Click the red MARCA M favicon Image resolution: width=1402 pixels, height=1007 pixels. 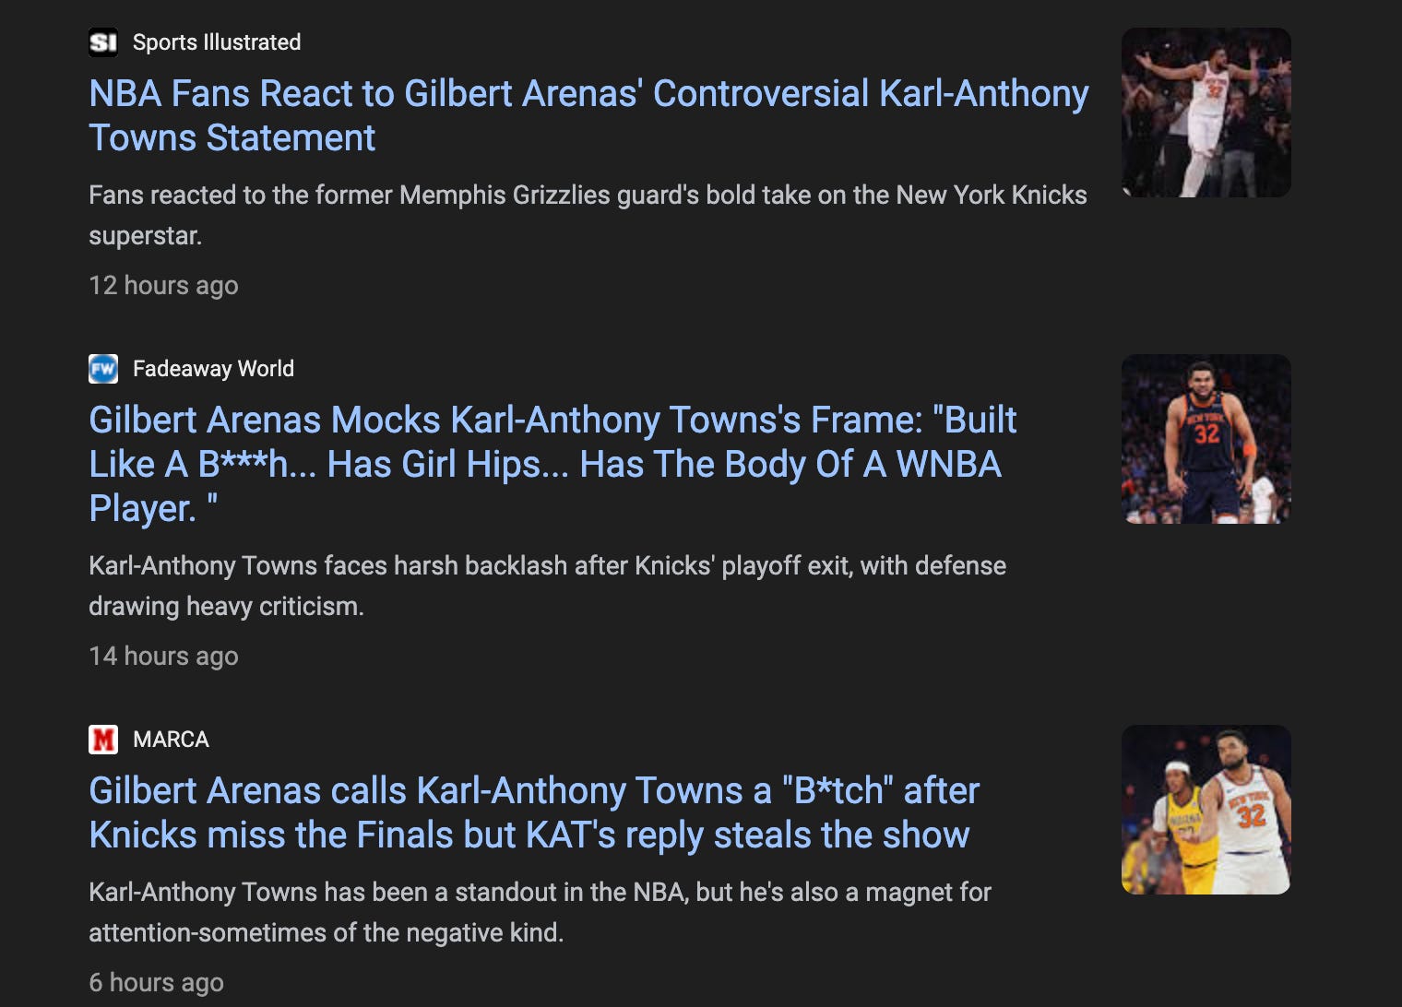pos(103,740)
